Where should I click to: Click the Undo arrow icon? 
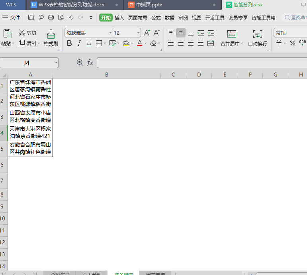coord(71,18)
